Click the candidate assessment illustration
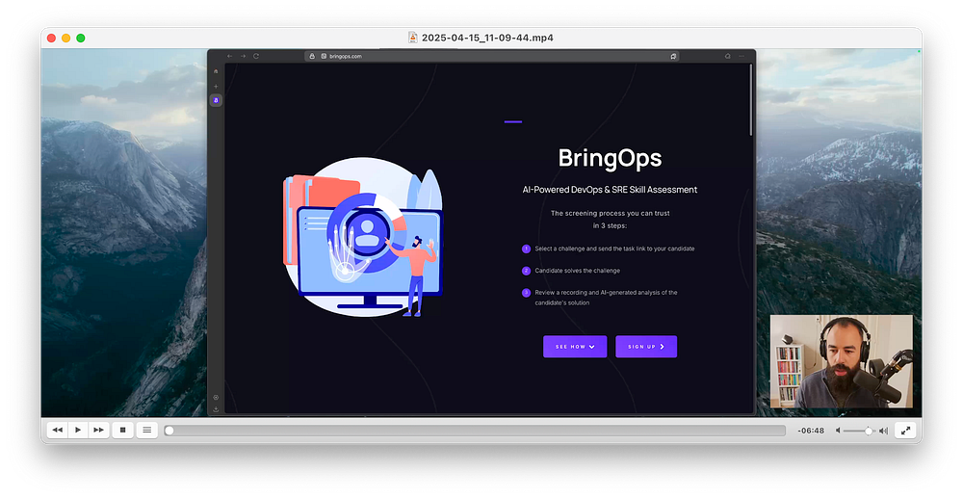The image size is (963, 498). pyautogui.click(x=363, y=237)
